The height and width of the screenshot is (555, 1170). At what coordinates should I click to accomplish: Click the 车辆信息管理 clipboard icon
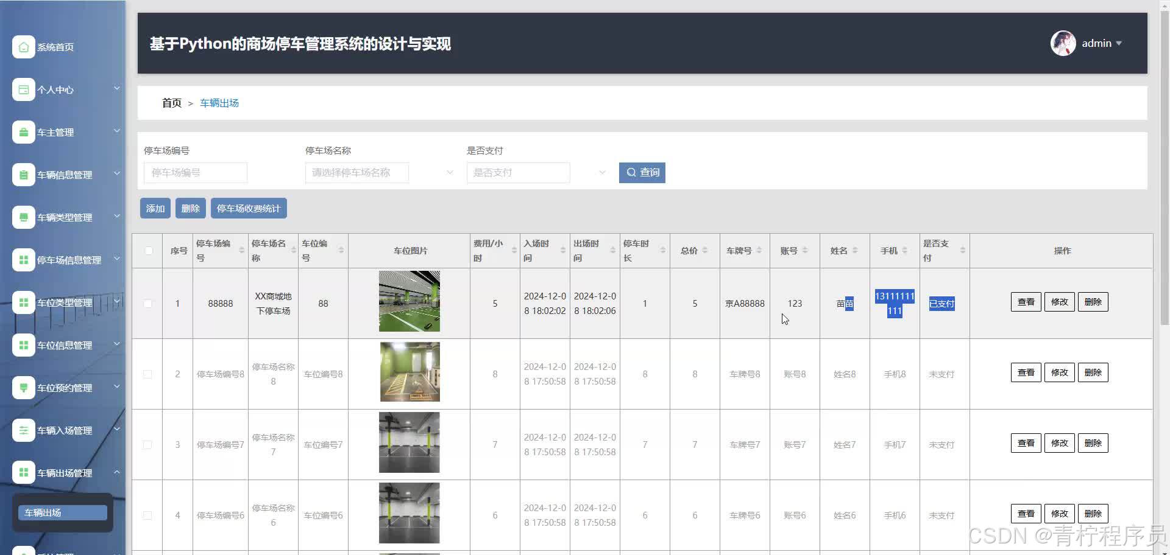tap(23, 175)
